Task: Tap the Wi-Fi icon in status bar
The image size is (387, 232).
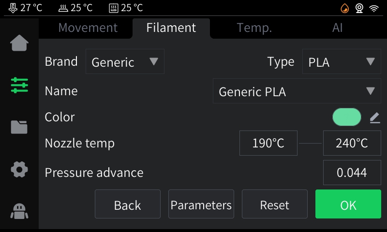Action: [374, 8]
